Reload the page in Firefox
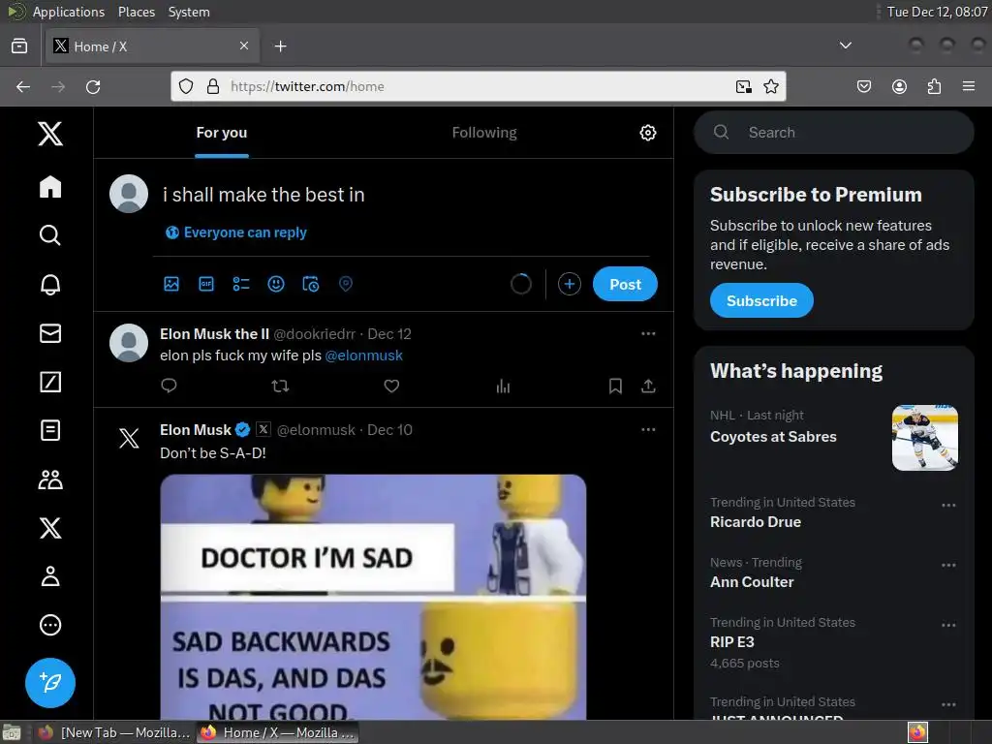The height and width of the screenshot is (744, 992). click(x=93, y=86)
